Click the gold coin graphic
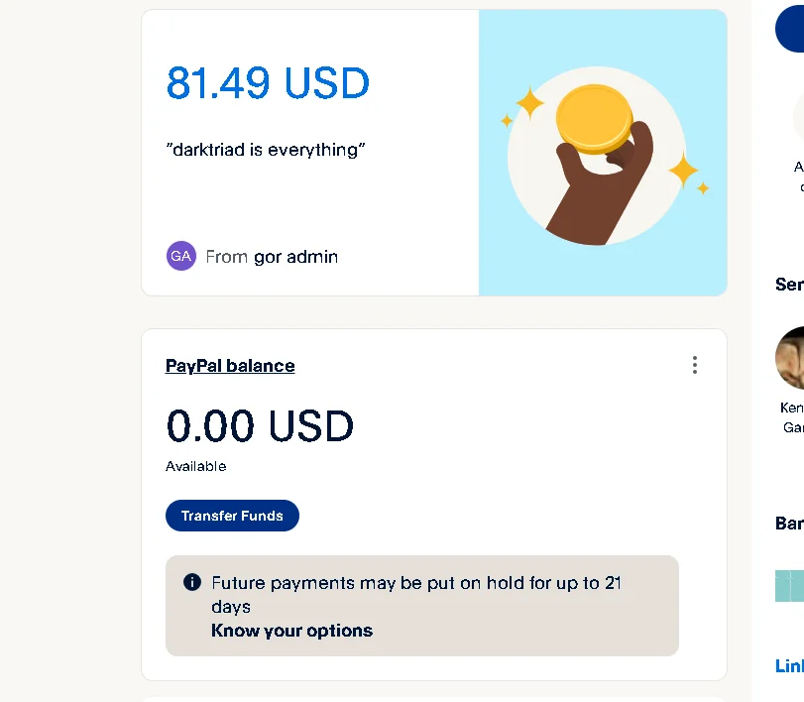This screenshot has height=702, width=804. tap(594, 119)
